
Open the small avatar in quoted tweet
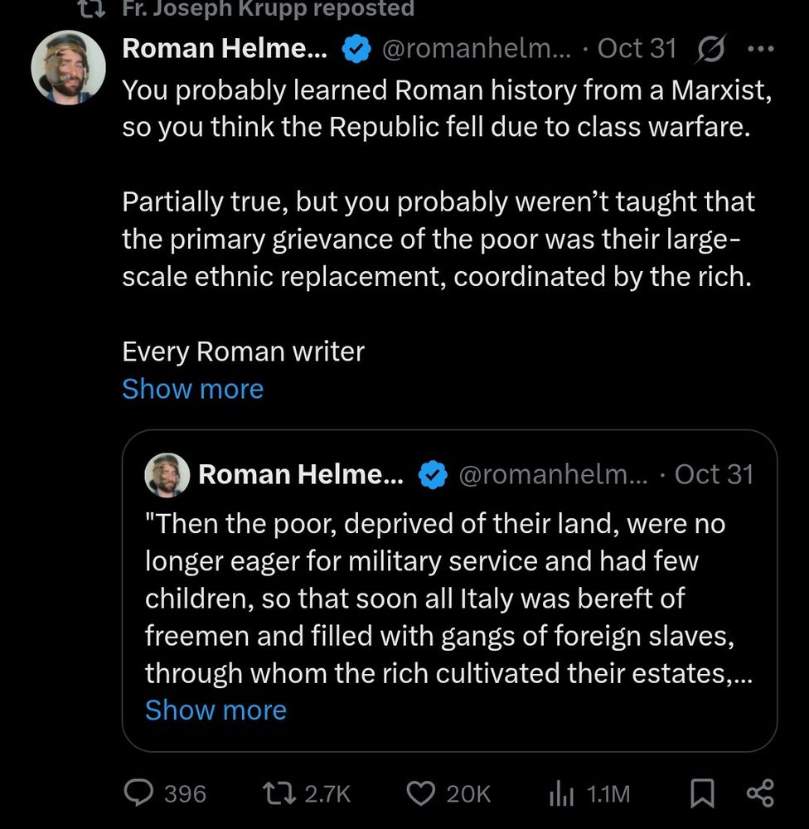coord(167,475)
